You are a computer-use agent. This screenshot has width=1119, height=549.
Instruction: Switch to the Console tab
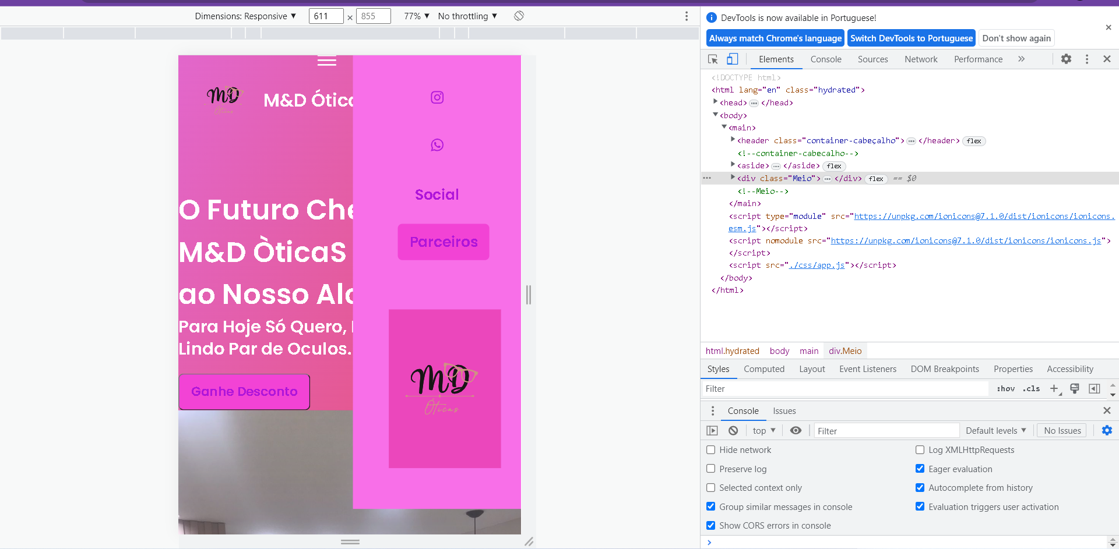[x=826, y=59]
